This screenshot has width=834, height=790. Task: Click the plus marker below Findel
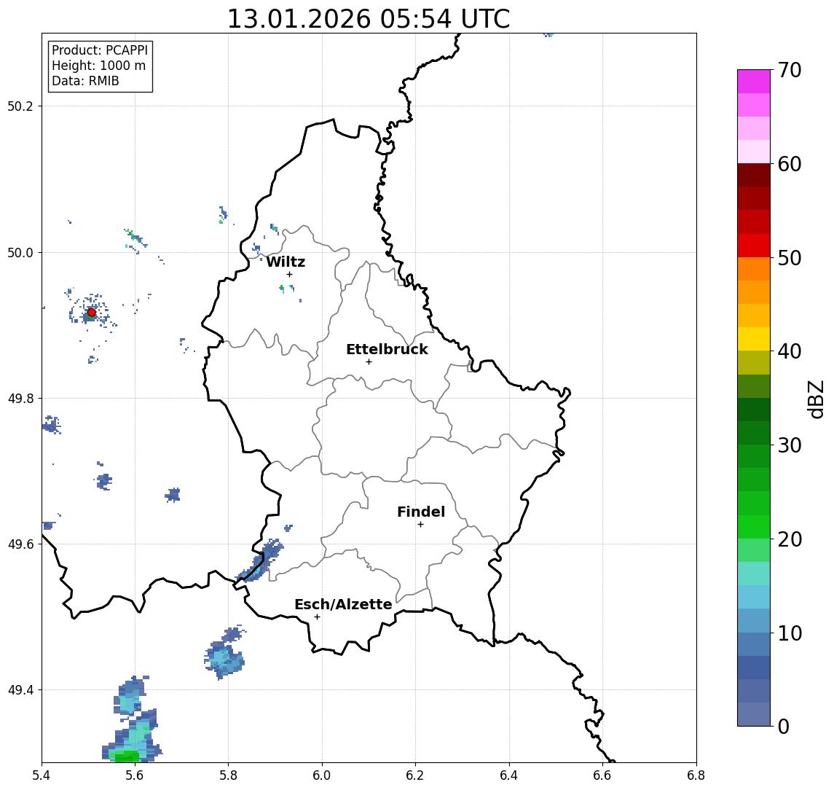420,525
